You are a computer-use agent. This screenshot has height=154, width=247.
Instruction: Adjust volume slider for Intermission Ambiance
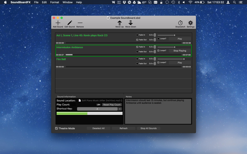pos(174,47)
